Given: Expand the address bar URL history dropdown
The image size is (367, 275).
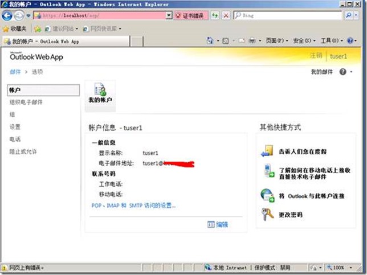Looking at the screenshot, I should 169,16.
